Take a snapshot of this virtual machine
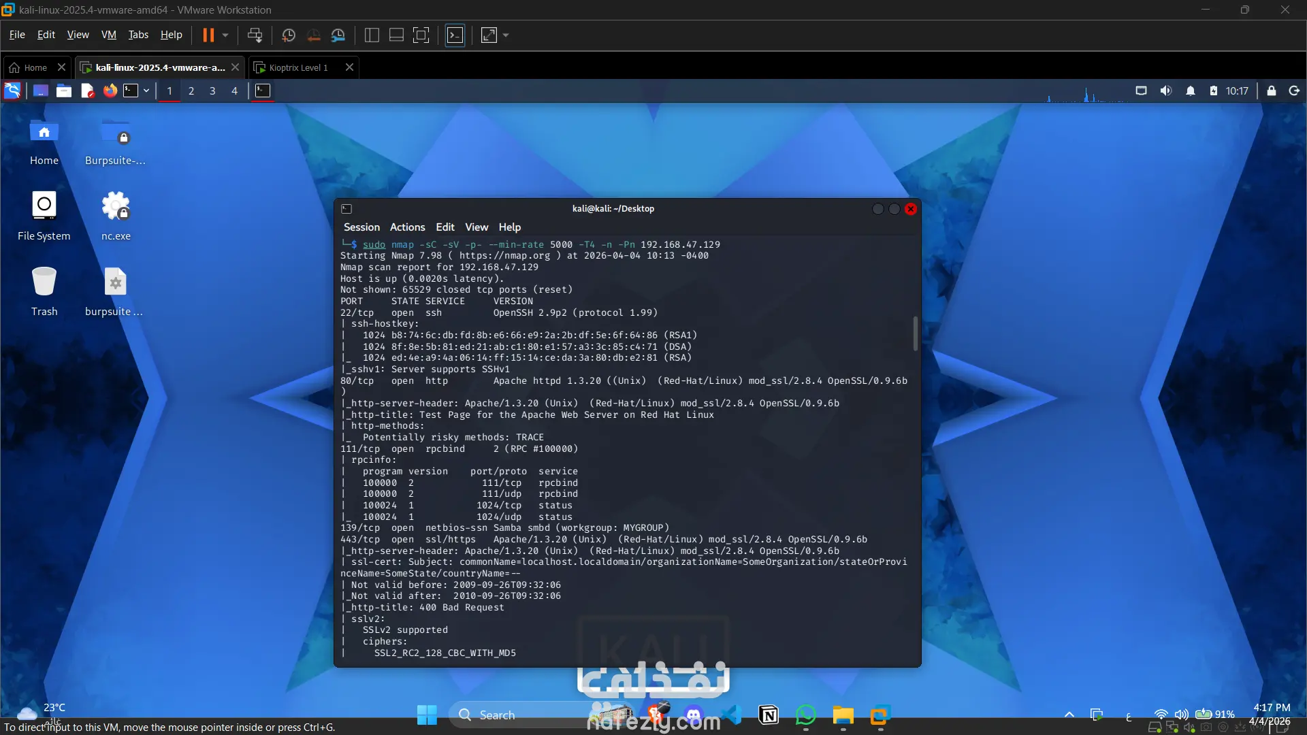 click(289, 35)
